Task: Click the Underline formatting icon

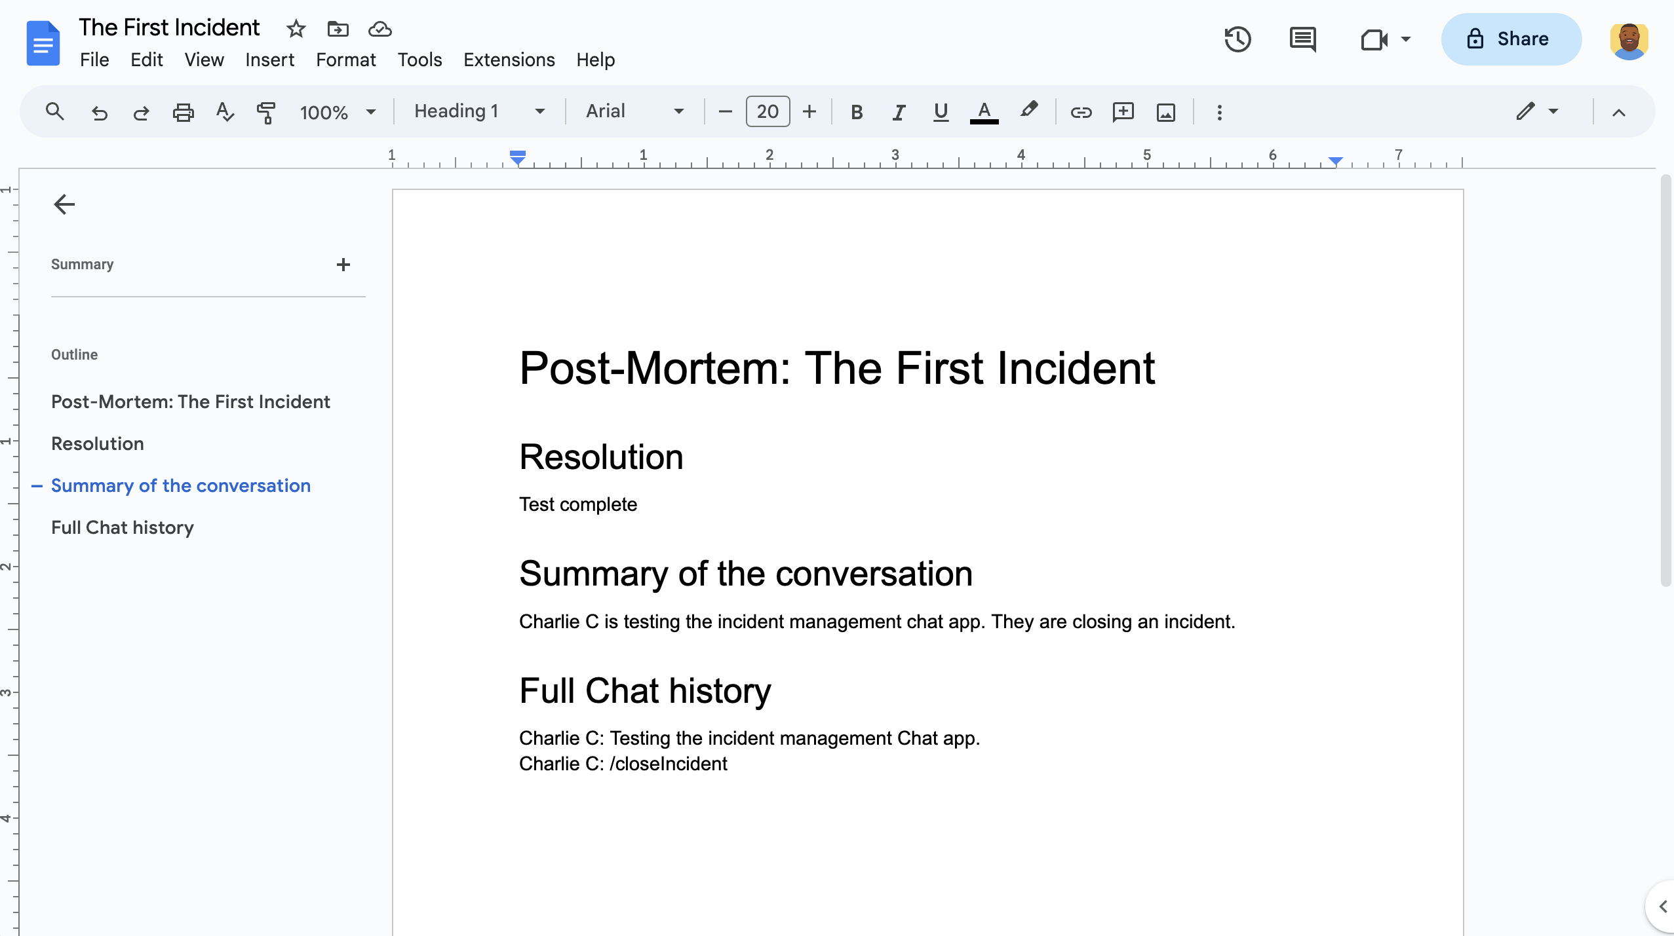Action: pos(941,111)
